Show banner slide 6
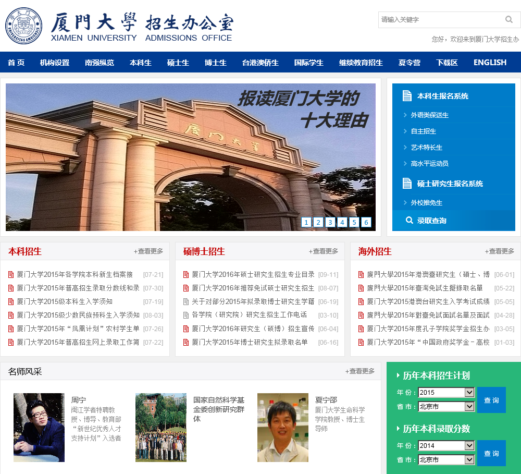521x474 pixels. [x=366, y=222]
